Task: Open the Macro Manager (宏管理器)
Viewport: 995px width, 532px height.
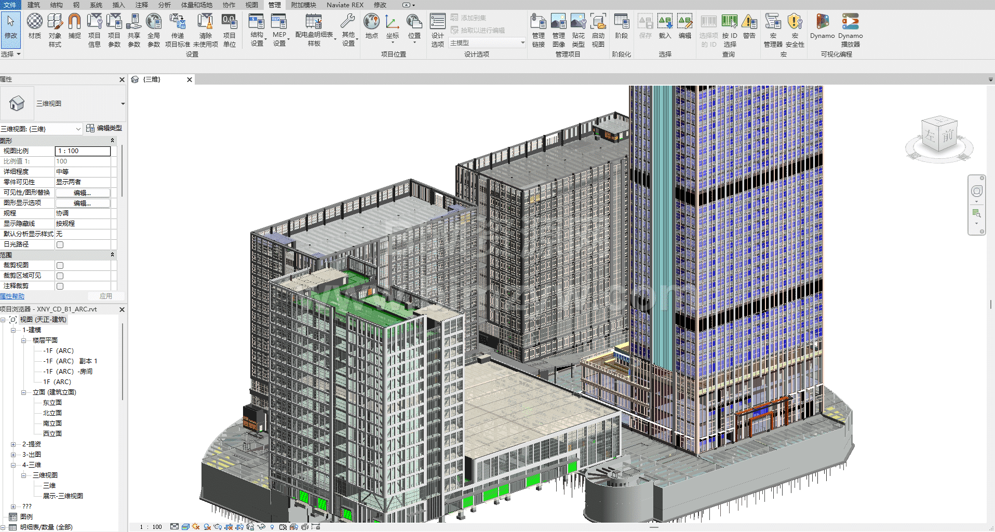Action: point(773,30)
